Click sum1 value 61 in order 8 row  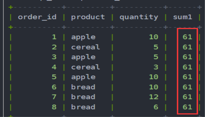(187, 107)
